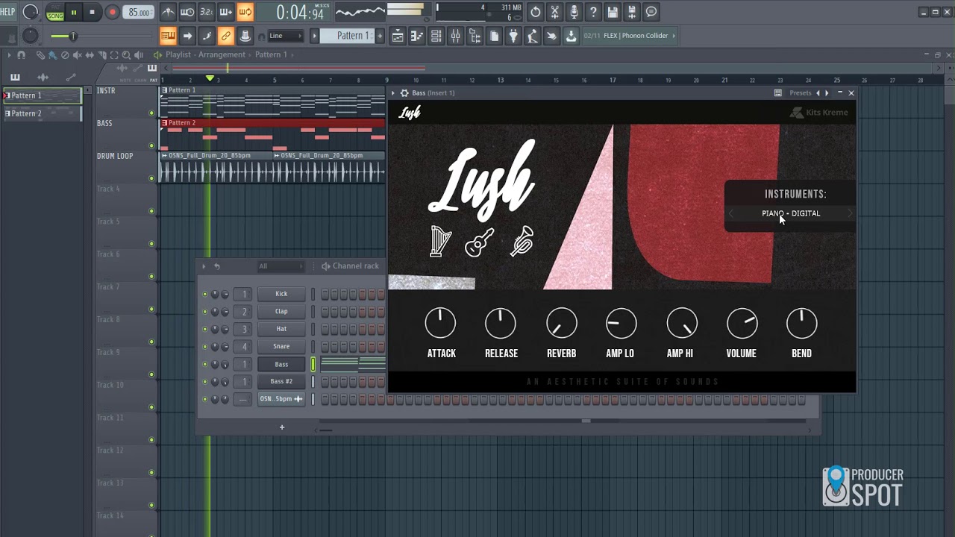The height and width of the screenshot is (537, 955).
Task: Open the All channel filter dropdown
Action: coord(280,266)
